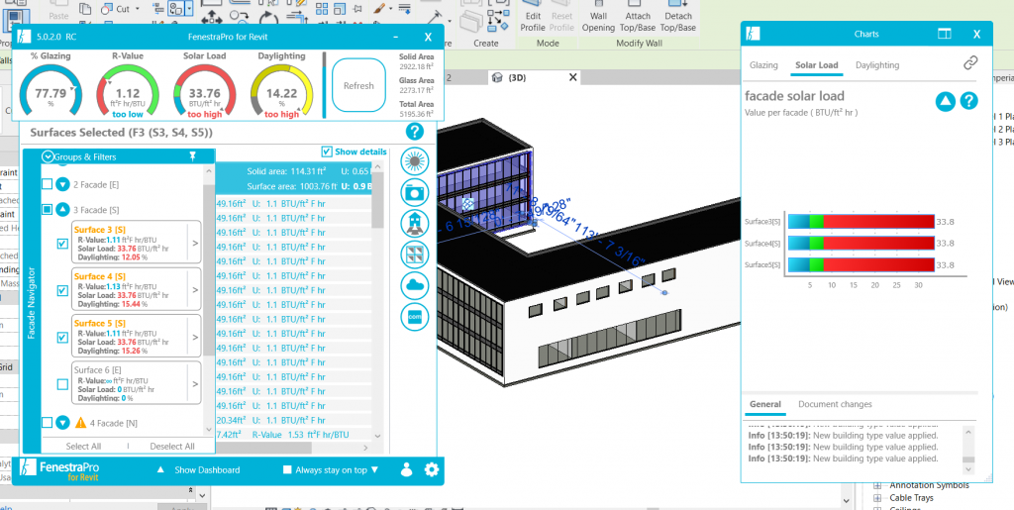Image resolution: width=1014 pixels, height=510 pixels.
Task: Click the chain link icon in Charts window
Action: (x=970, y=62)
